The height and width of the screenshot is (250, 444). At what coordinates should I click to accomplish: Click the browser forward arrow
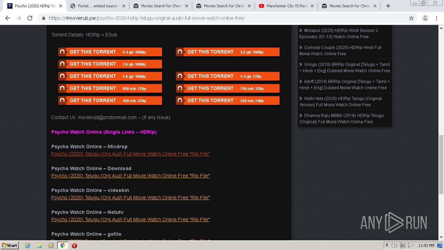point(19,18)
